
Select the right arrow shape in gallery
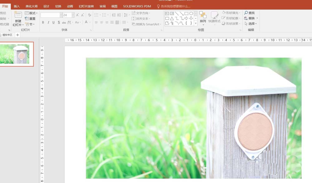click(x=186, y=18)
